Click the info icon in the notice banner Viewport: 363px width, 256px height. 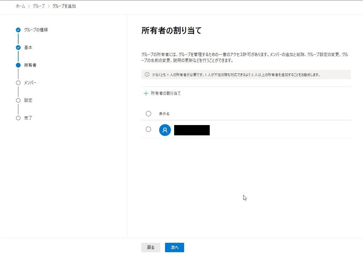click(147, 75)
